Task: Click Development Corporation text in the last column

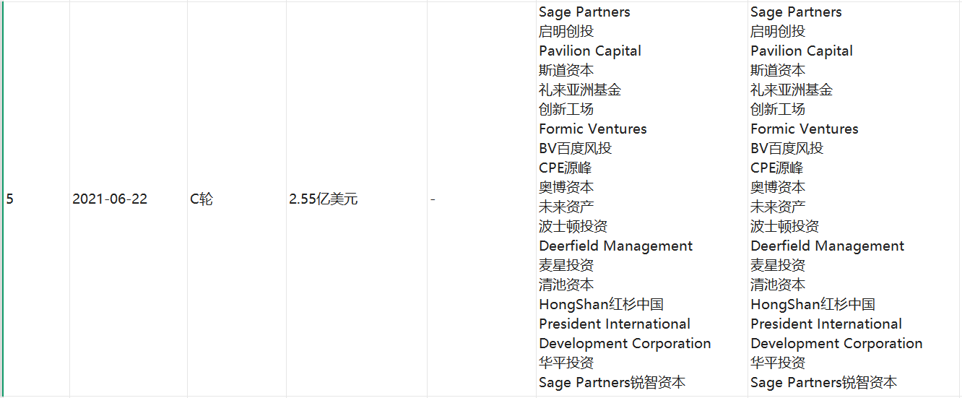Action: pos(836,344)
